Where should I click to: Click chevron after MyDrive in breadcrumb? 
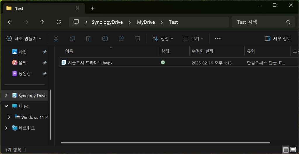point(162,22)
